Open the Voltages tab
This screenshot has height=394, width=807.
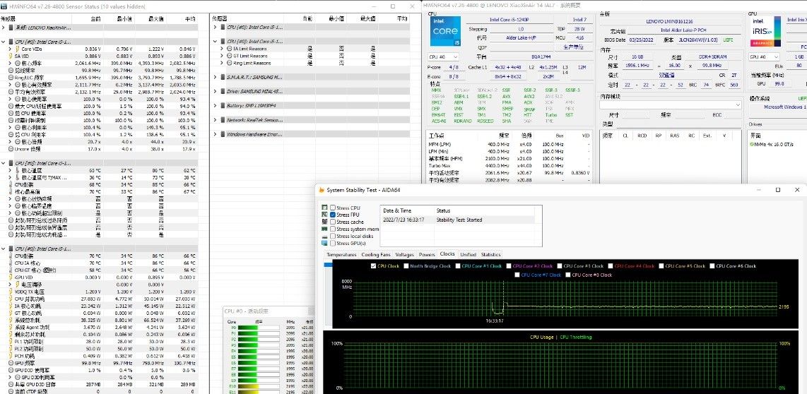(404, 255)
